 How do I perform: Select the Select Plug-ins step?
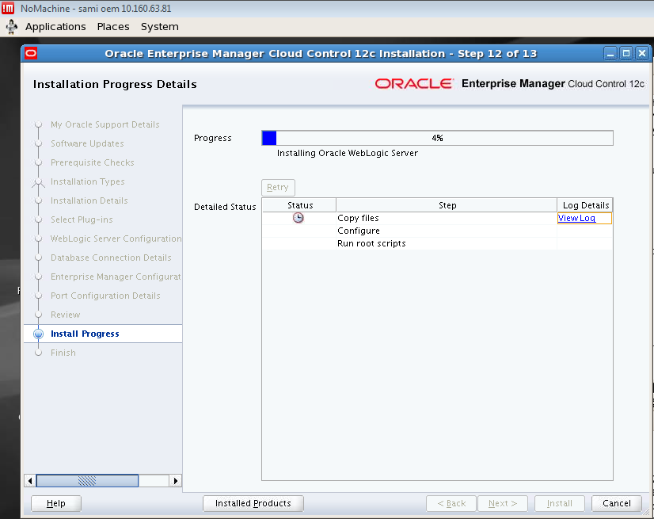(x=82, y=219)
